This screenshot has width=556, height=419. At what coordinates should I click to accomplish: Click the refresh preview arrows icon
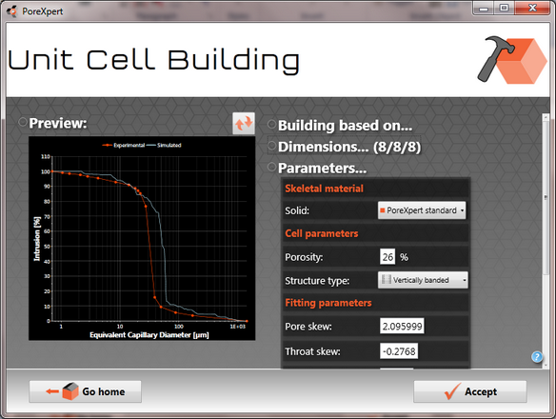coord(244,124)
